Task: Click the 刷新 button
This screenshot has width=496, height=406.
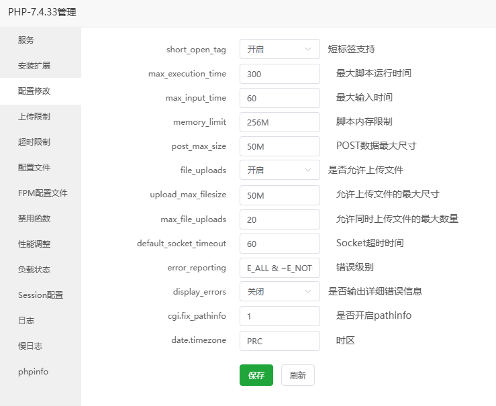Action: tap(297, 375)
